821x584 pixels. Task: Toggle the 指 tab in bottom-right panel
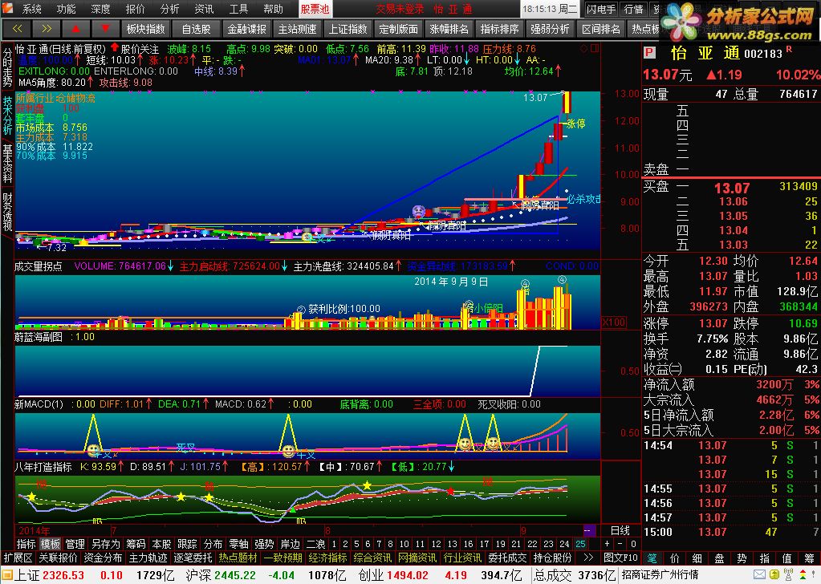pyautogui.click(x=765, y=558)
